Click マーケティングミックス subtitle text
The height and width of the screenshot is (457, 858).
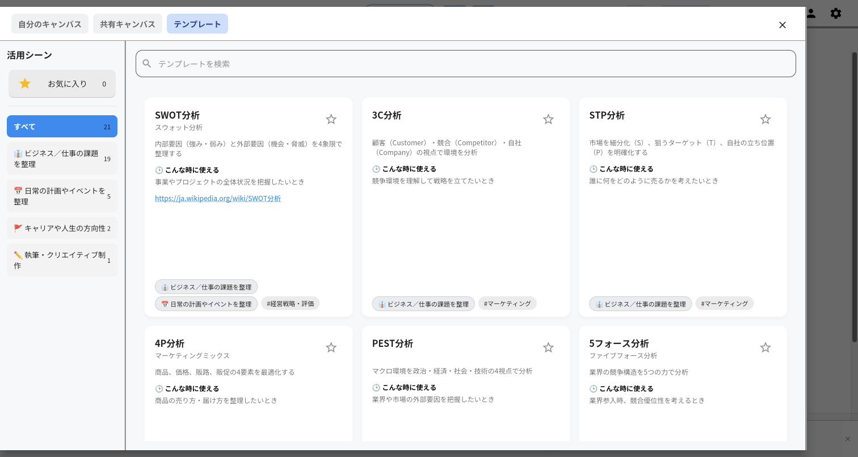[x=192, y=355]
